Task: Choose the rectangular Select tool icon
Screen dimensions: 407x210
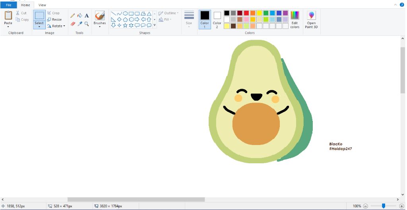Action: (39, 15)
